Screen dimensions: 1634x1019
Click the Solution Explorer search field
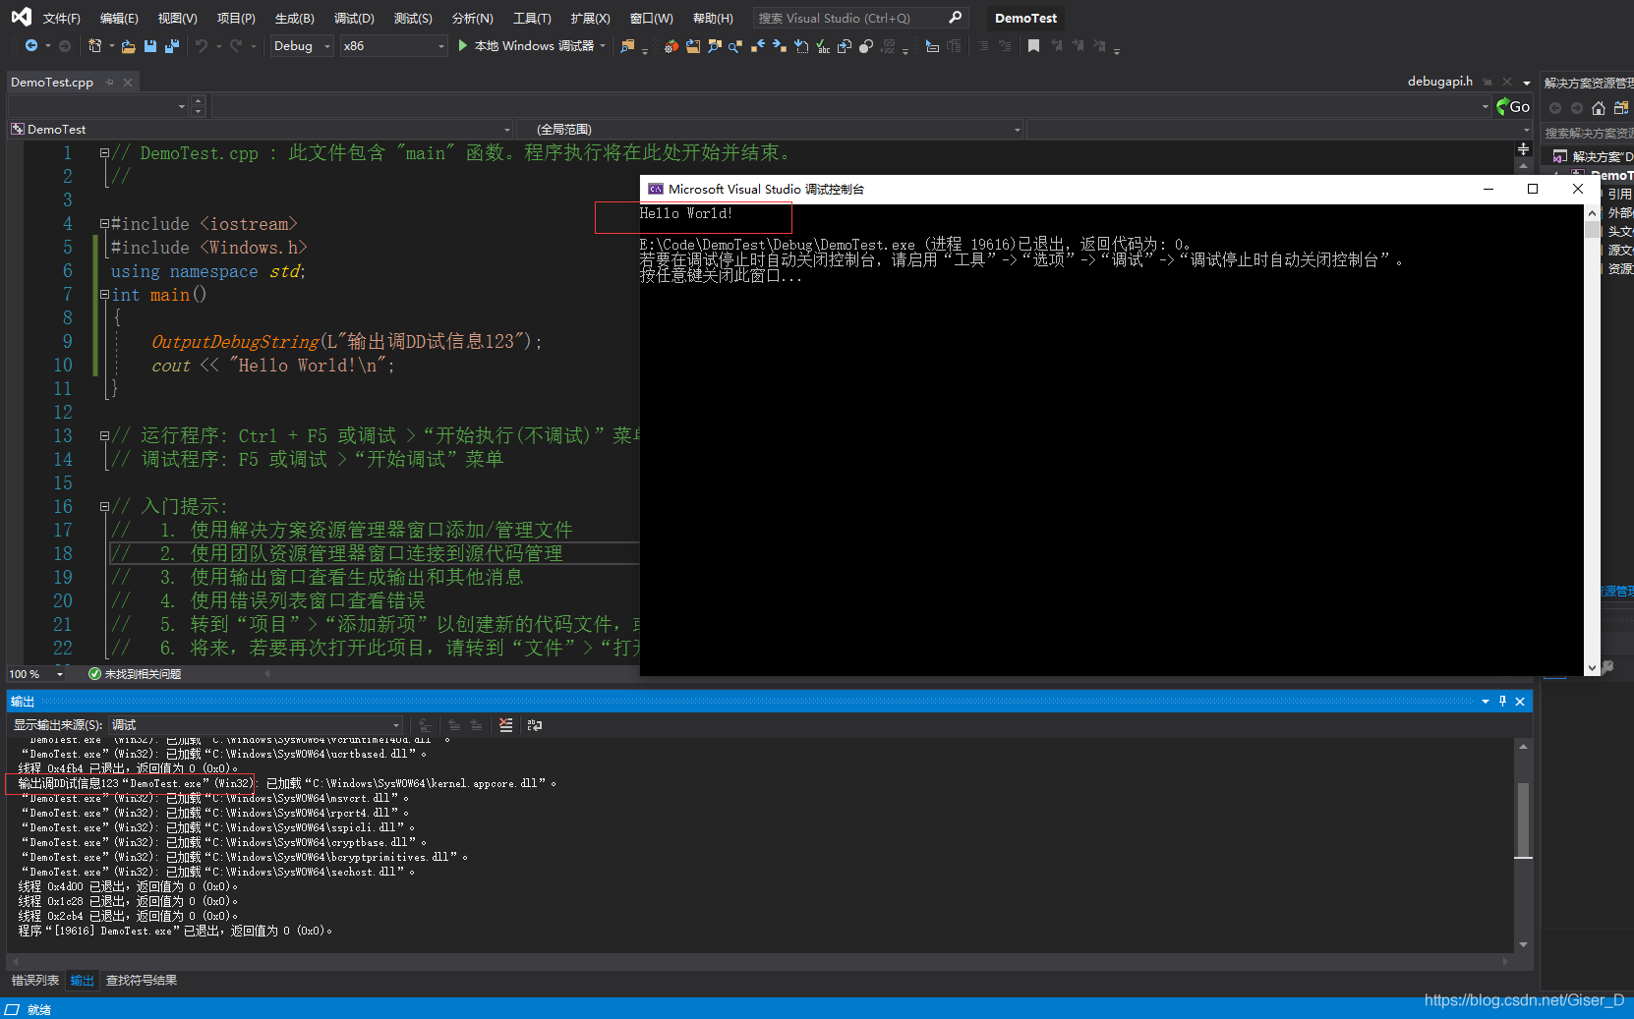(x=1588, y=134)
